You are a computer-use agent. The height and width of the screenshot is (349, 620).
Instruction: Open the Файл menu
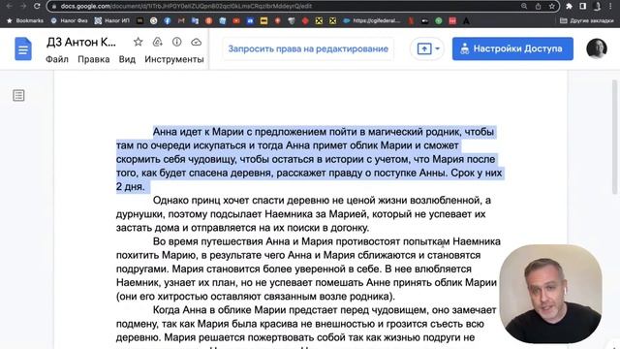pyautogui.click(x=57, y=59)
